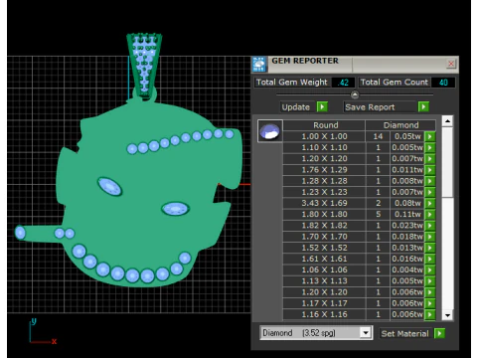
Task: Click green arrow on 1.06 X 1.06 row
Action: pos(429,269)
